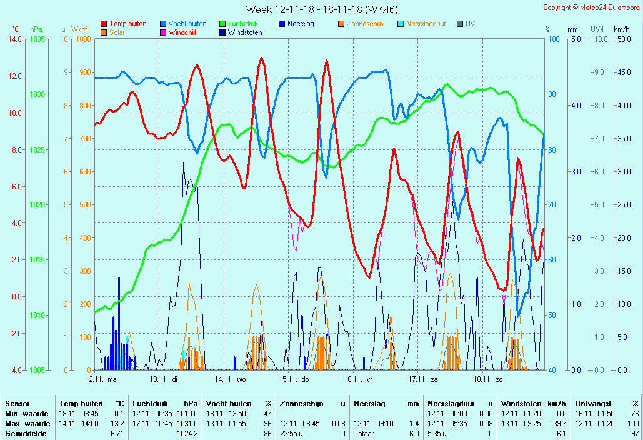Select the Sensor header in the table
The width and height of the screenshot is (643, 440).
[17, 404]
